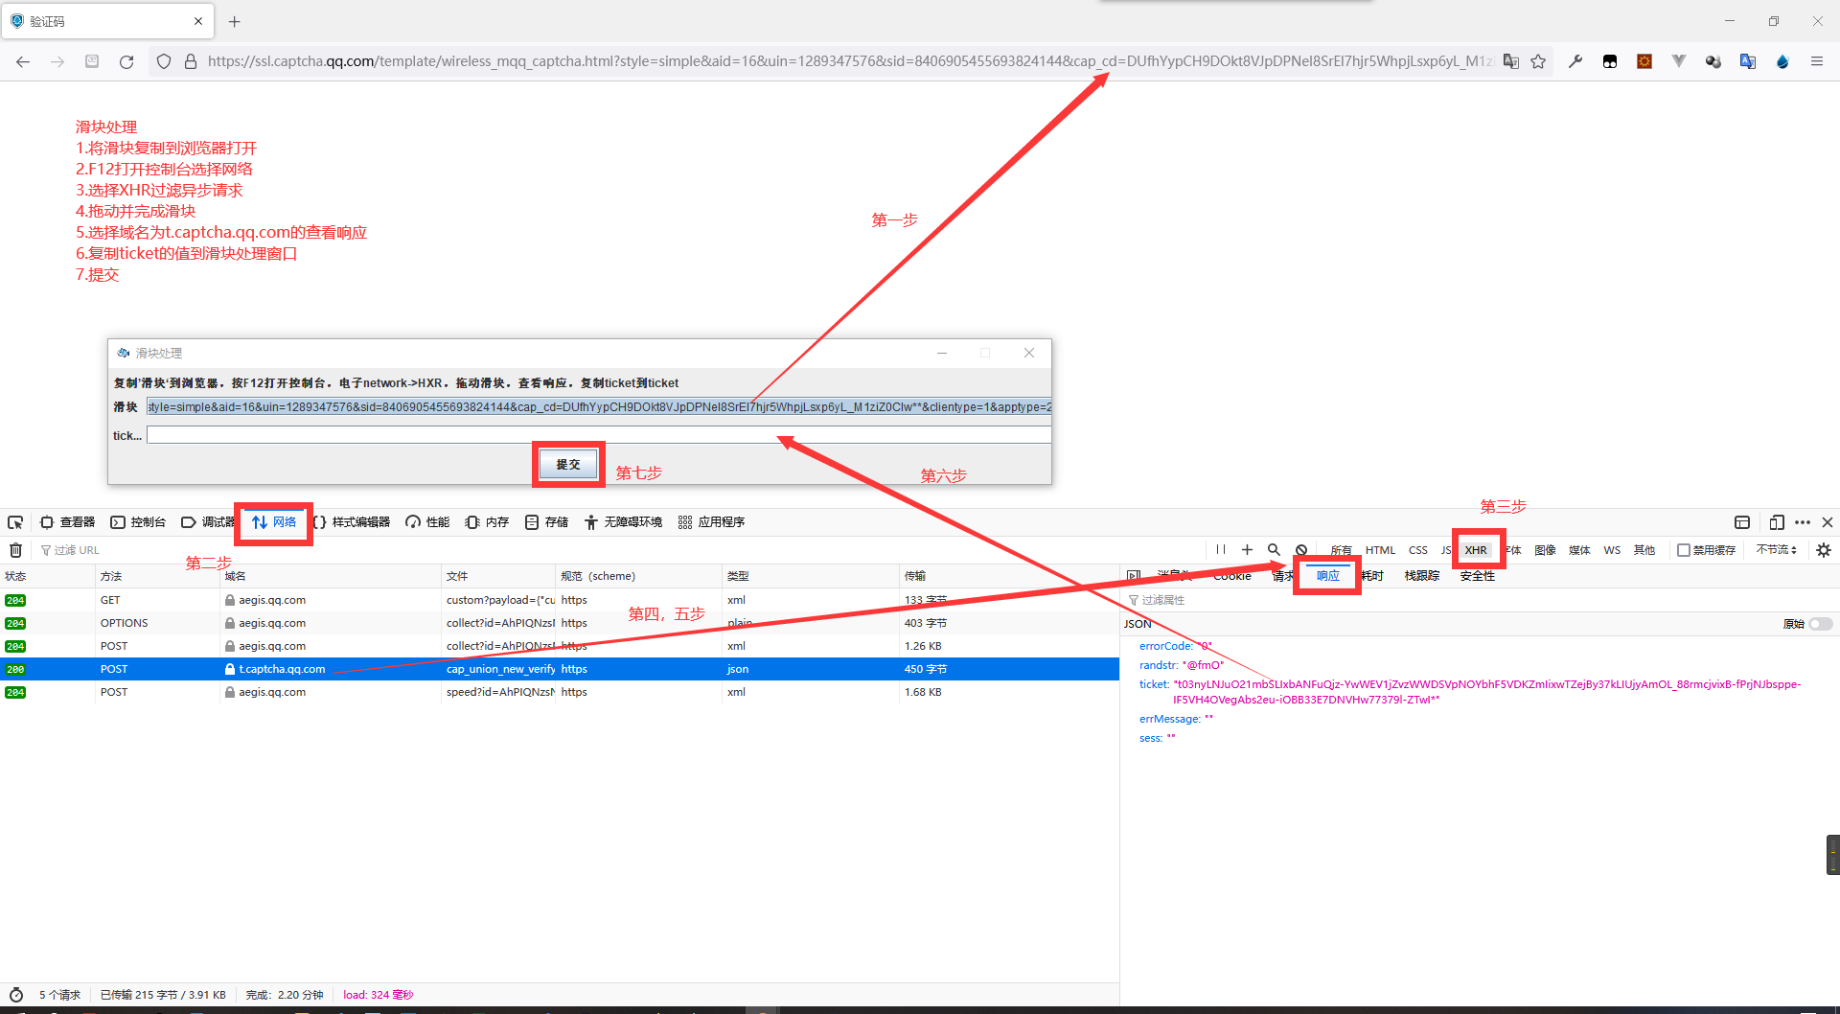Bookmark this page with star icon
This screenshot has width=1840, height=1014.
(x=1538, y=61)
